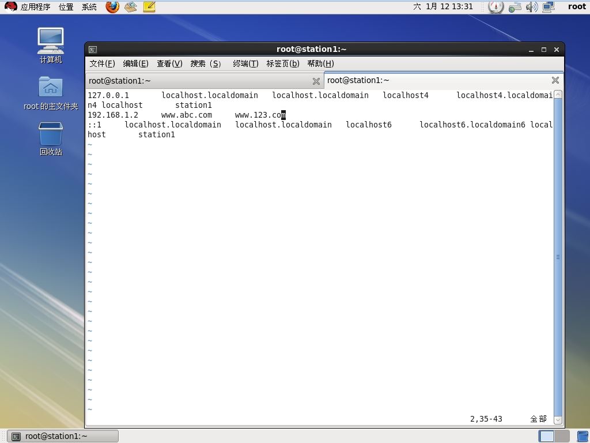The width and height of the screenshot is (590, 443).
Task: Click the mail client launcher icon
Action: [131, 6]
